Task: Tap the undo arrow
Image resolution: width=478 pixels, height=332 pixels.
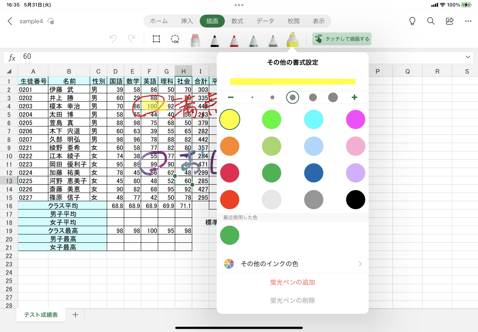Action: [x=113, y=39]
